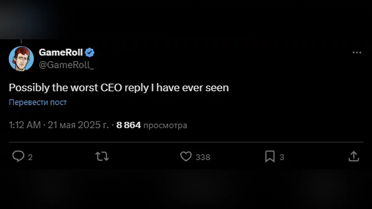
Task: Click the tweet text about worst CEO reply
Action: point(119,88)
